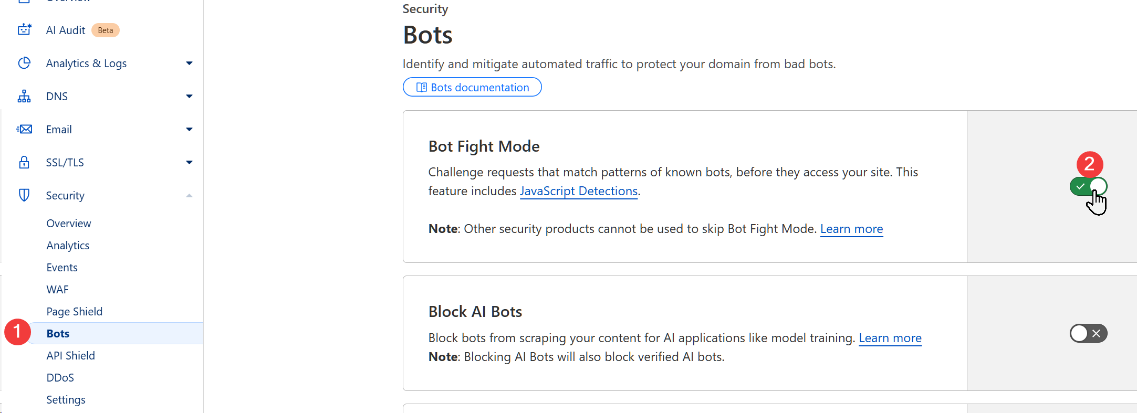Collapse the Security section arrow
This screenshot has height=413, width=1137.
click(189, 196)
